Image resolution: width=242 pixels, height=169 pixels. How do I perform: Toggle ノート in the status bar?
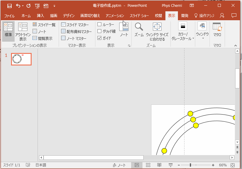click(x=119, y=165)
